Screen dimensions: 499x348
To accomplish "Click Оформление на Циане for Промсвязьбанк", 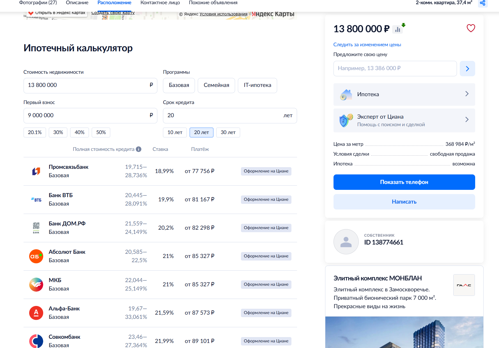I will pos(266,171).
